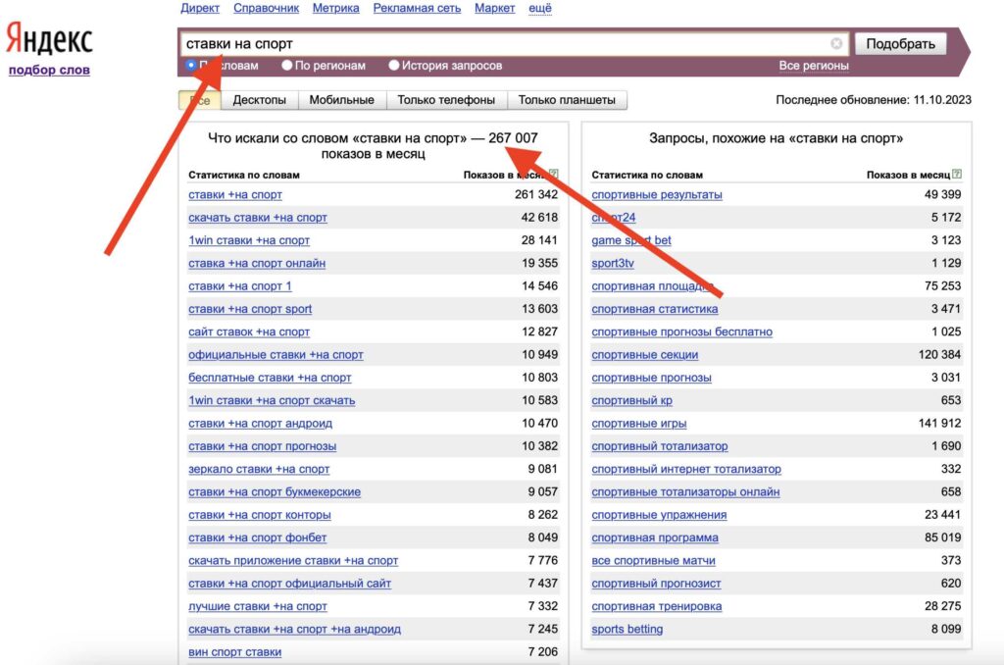Screen dimensions: 1004x665
Task: Switch to the Только планшеты tab
Action: click(567, 100)
